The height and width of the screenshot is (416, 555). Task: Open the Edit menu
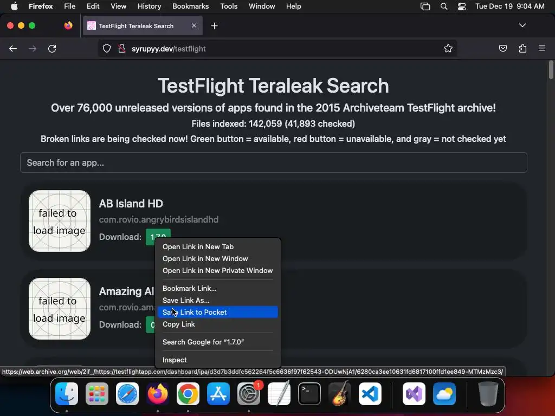point(93,6)
